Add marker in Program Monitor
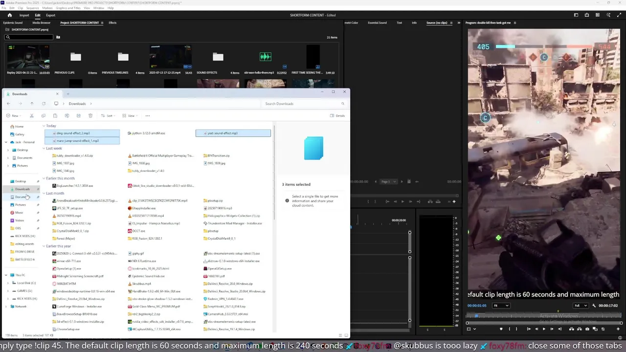Viewport: 626px width, 352px height. click(x=501, y=329)
